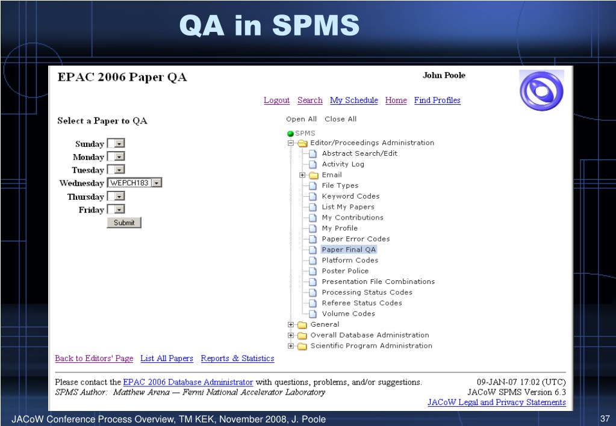Select My Profile tree item

click(x=340, y=228)
